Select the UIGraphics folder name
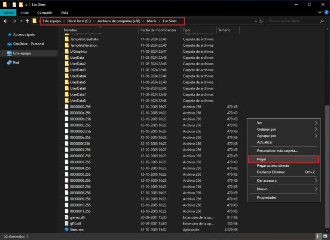 (79, 51)
